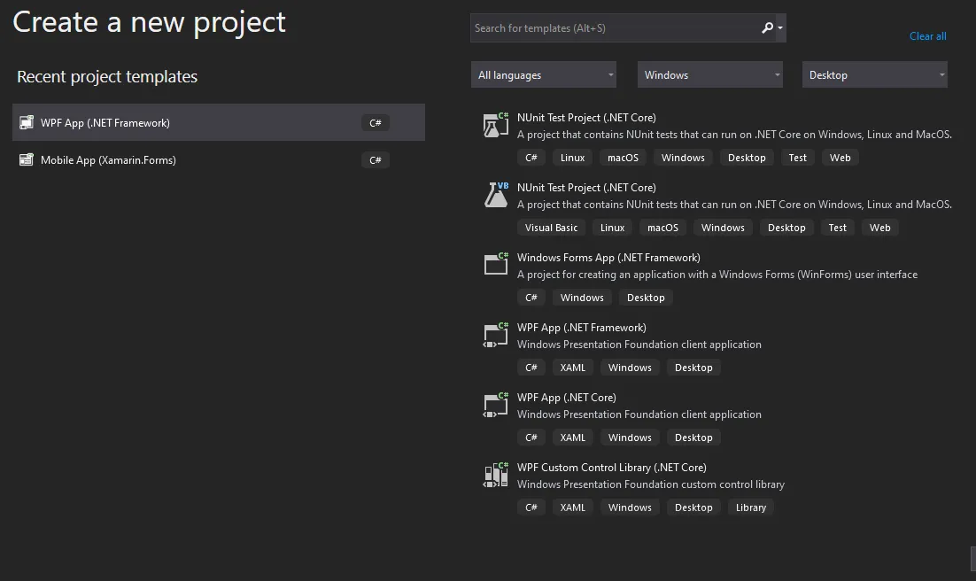This screenshot has width=976, height=581.
Task: Click the Windows tag on Windows Forms App
Action: (x=582, y=298)
